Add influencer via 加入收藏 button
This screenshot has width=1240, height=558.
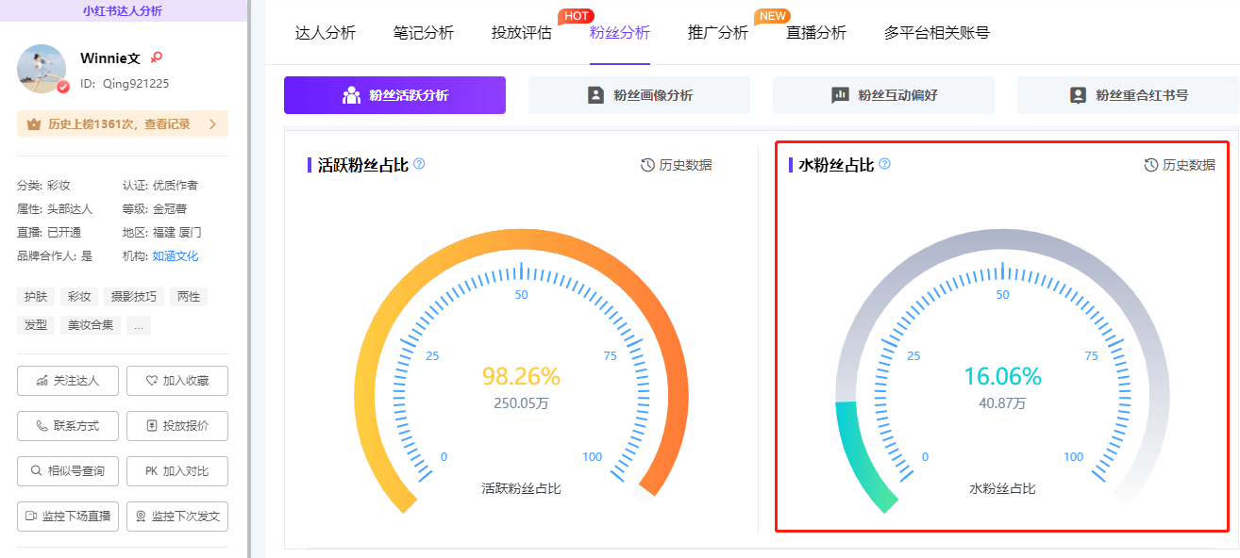177,381
